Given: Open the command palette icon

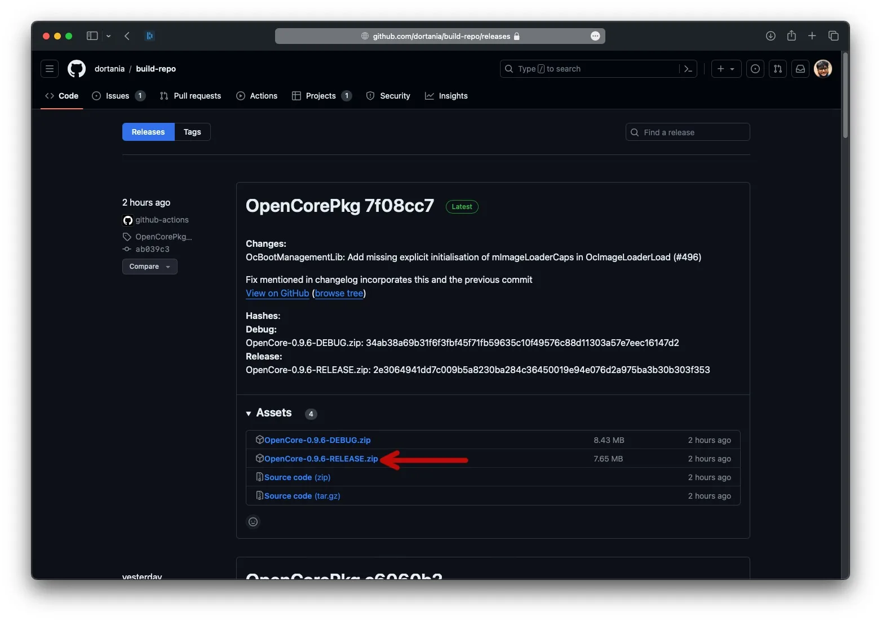Looking at the screenshot, I should [688, 69].
